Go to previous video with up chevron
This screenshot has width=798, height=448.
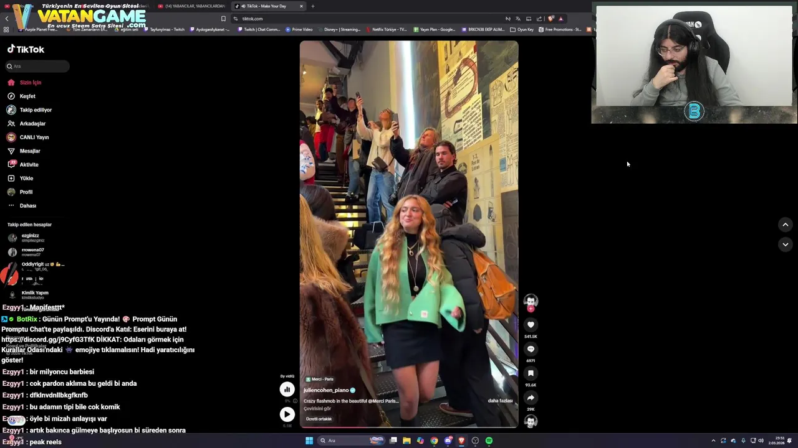coord(786,225)
